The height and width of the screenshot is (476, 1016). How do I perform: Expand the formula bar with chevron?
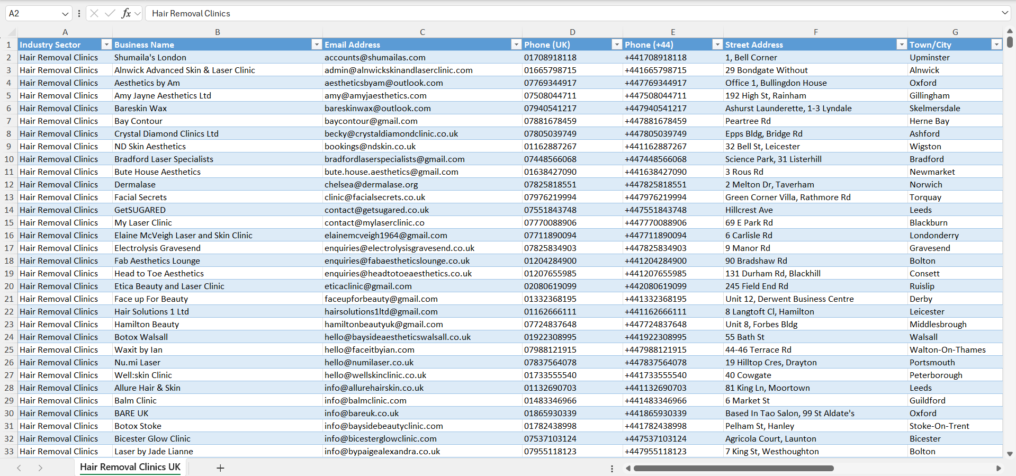tap(1004, 13)
